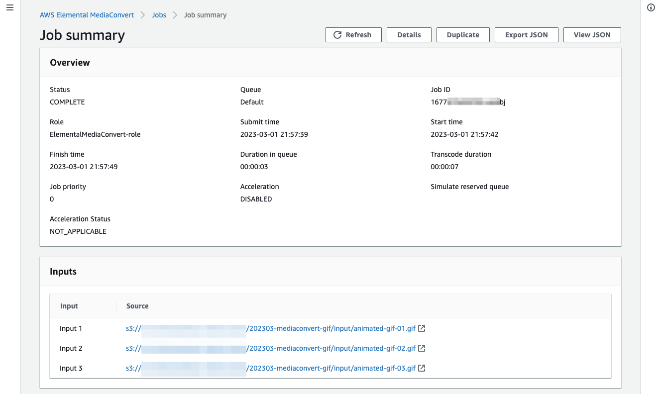Select transcode duration value 00:00:07
This screenshot has width=661, height=394.
pos(444,167)
